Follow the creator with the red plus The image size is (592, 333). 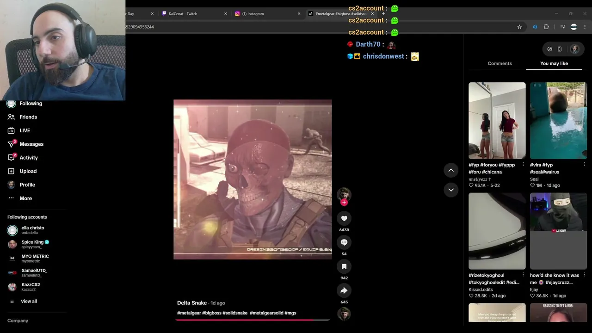pyautogui.click(x=344, y=202)
